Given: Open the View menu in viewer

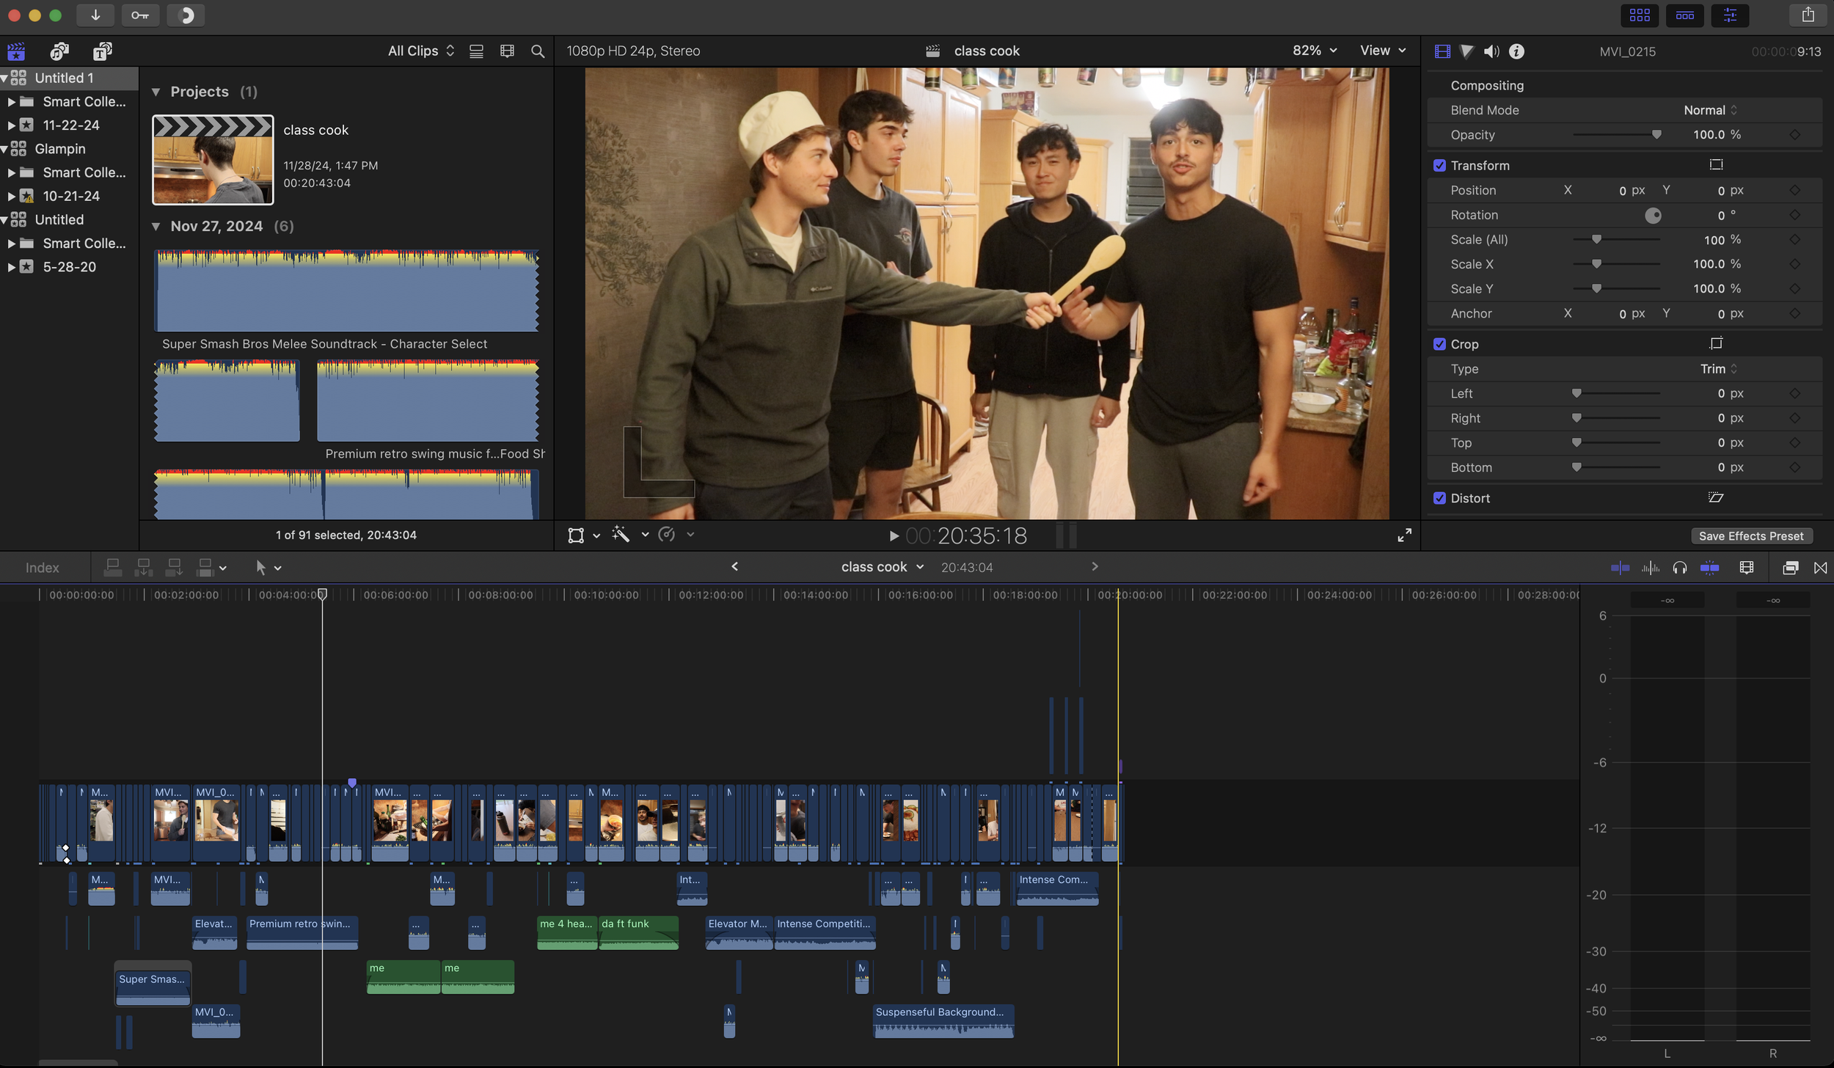Looking at the screenshot, I should (x=1382, y=51).
